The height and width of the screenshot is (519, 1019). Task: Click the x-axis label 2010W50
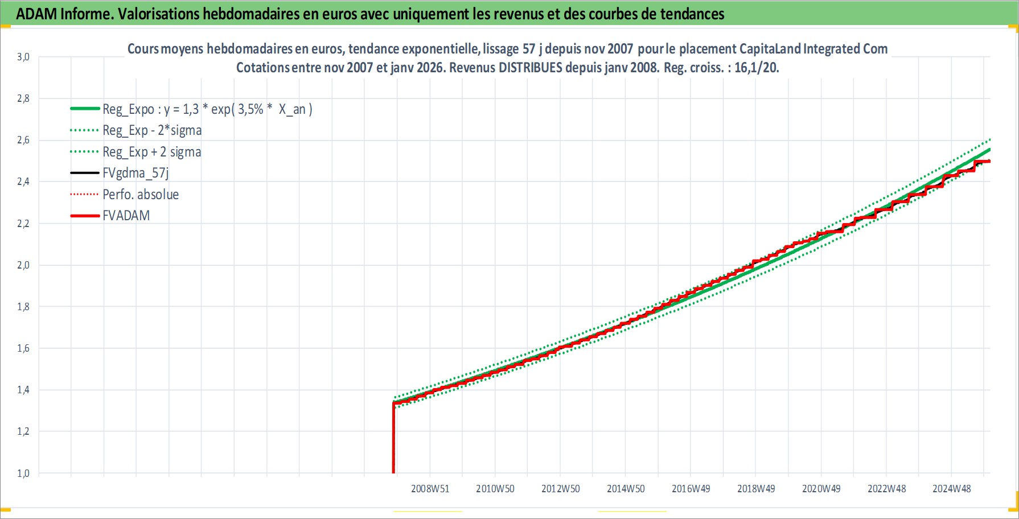(495, 489)
